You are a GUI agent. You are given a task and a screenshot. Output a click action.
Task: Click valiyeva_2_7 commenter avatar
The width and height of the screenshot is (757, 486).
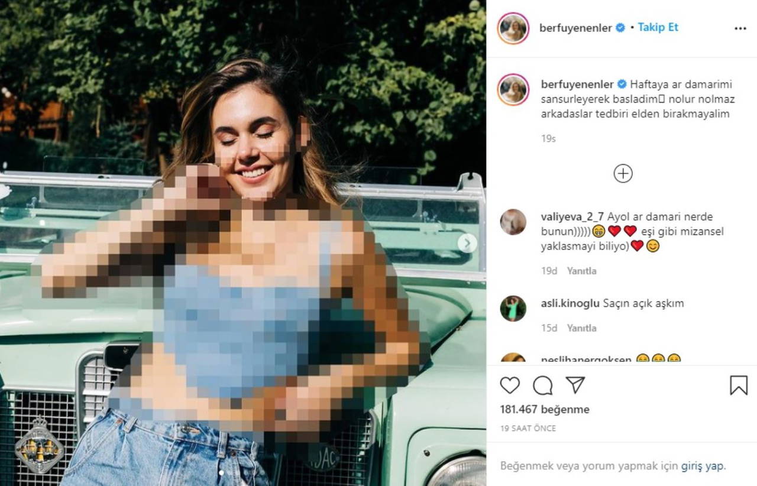click(513, 222)
